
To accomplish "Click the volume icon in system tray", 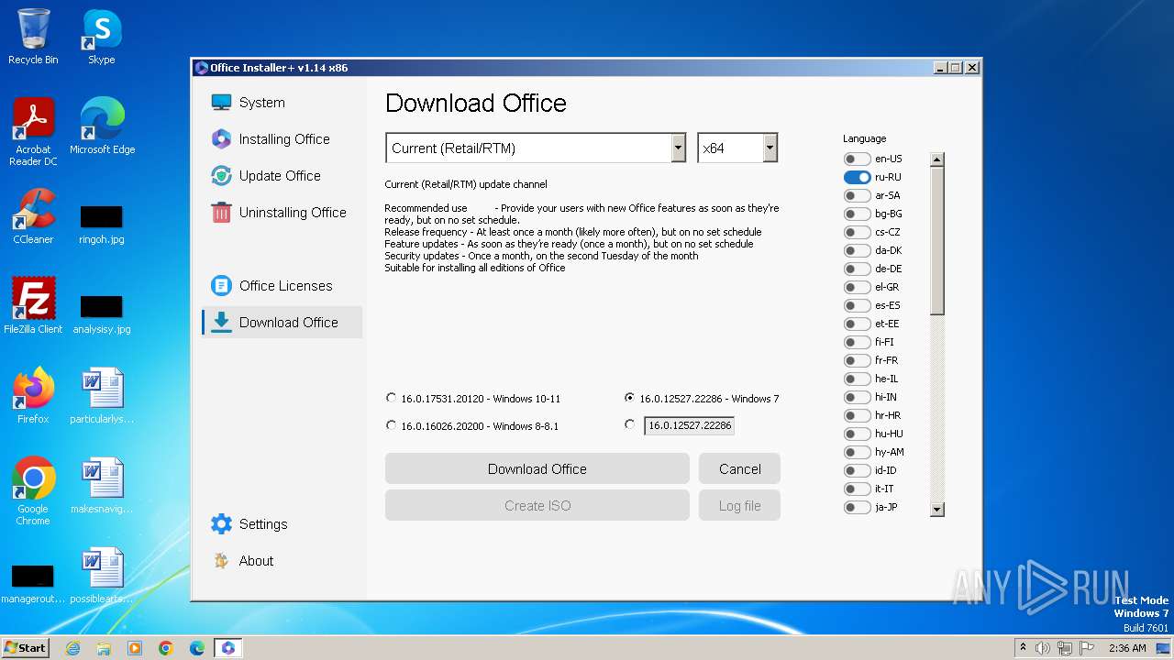I will 1043,648.
